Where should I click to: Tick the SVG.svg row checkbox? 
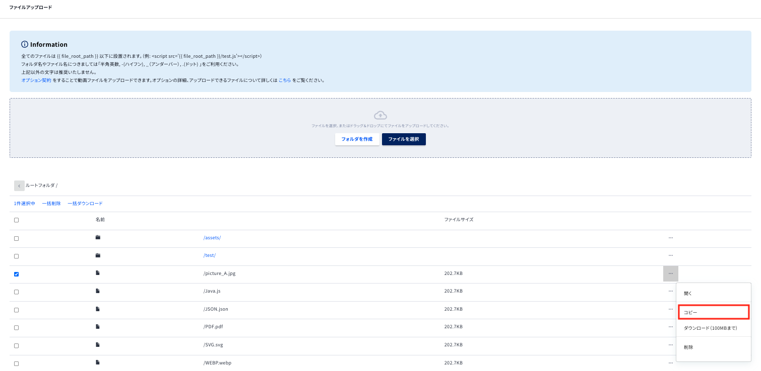tap(17, 346)
